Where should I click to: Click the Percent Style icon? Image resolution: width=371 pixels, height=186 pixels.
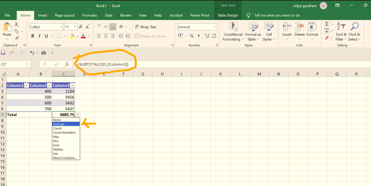(x=192, y=36)
